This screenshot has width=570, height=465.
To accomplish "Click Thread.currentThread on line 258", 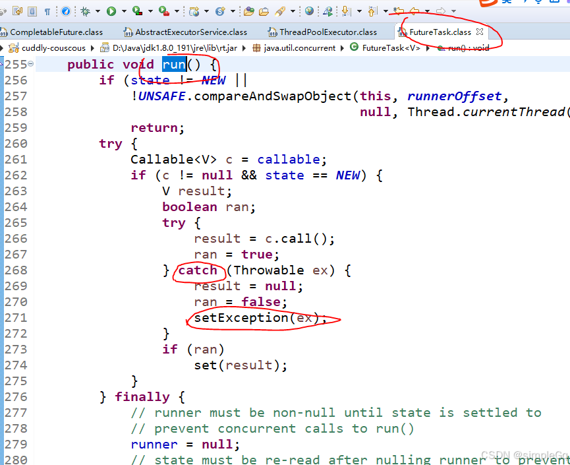I will pos(487,112).
